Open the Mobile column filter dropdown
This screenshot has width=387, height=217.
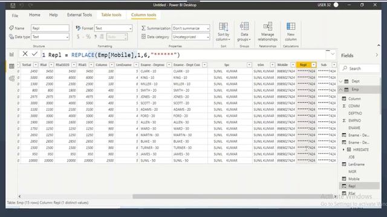(293, 64)
